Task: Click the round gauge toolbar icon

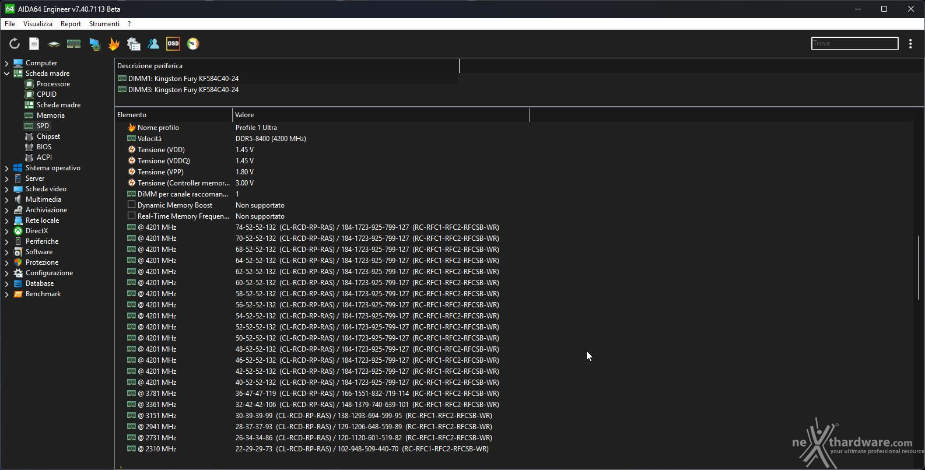Action: [x=193, y=44]
